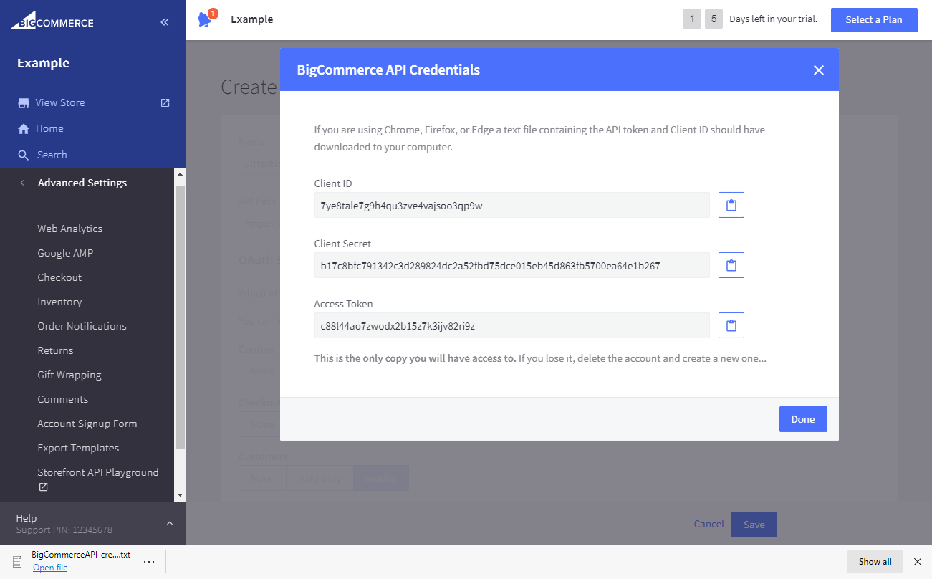
Task: Open Checkout settings
Action: point(59,277)
